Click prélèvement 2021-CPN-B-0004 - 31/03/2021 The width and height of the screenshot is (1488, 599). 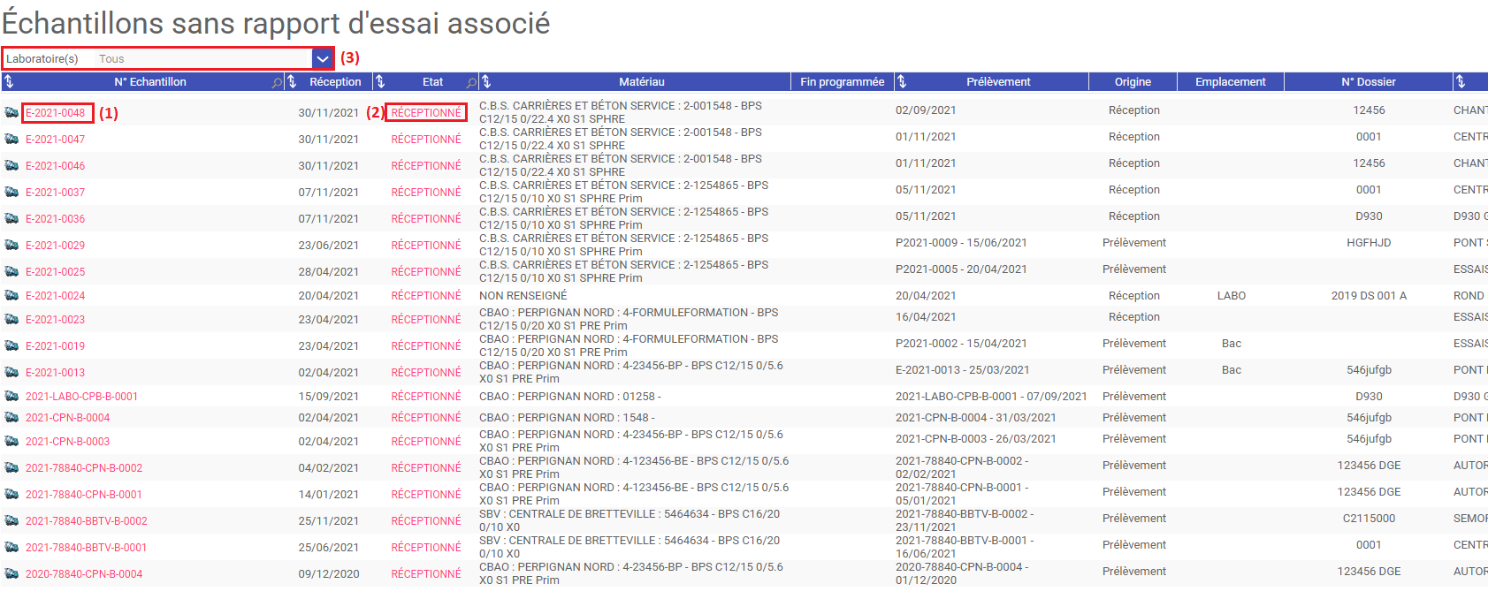[x=976, y=418]
